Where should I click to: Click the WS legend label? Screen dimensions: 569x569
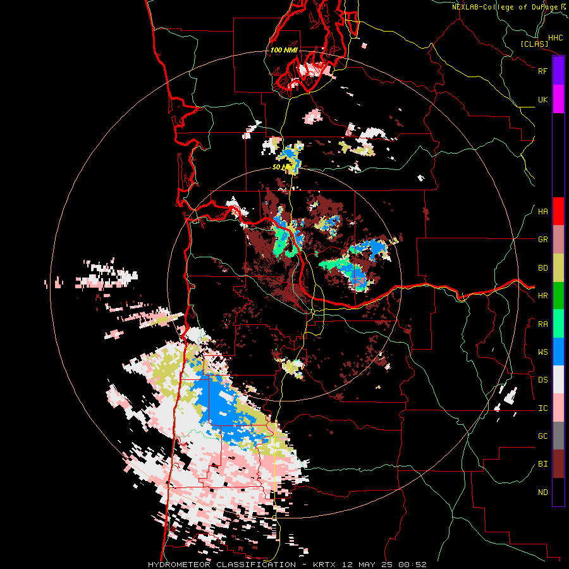[x=542, y=352]
